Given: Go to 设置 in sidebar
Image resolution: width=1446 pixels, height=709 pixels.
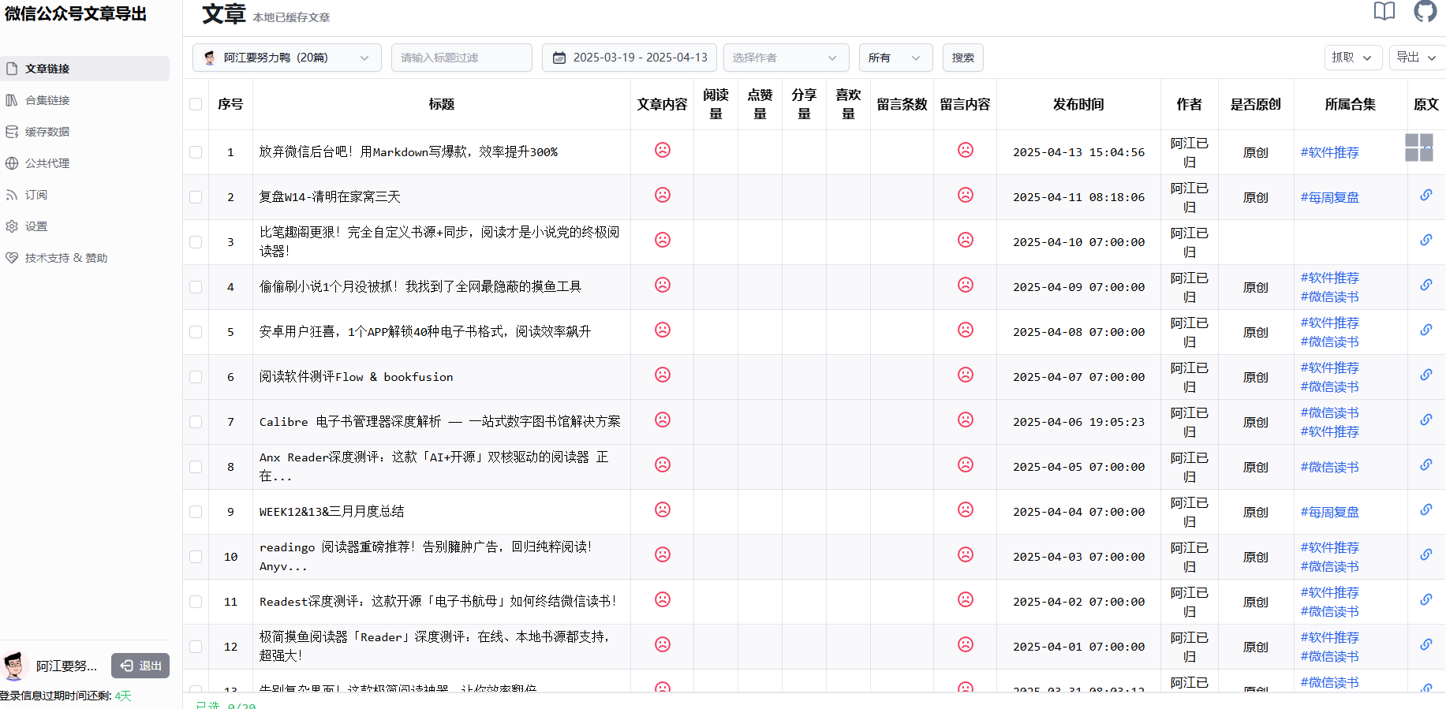Looking at the screenshot, I should coord(84,226).
